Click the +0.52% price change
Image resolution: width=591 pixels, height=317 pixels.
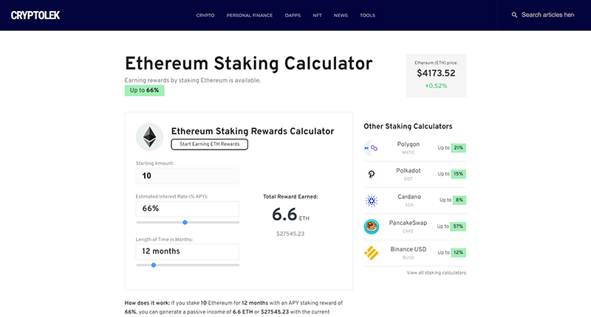pyautogui.click(x=436, y=86)
